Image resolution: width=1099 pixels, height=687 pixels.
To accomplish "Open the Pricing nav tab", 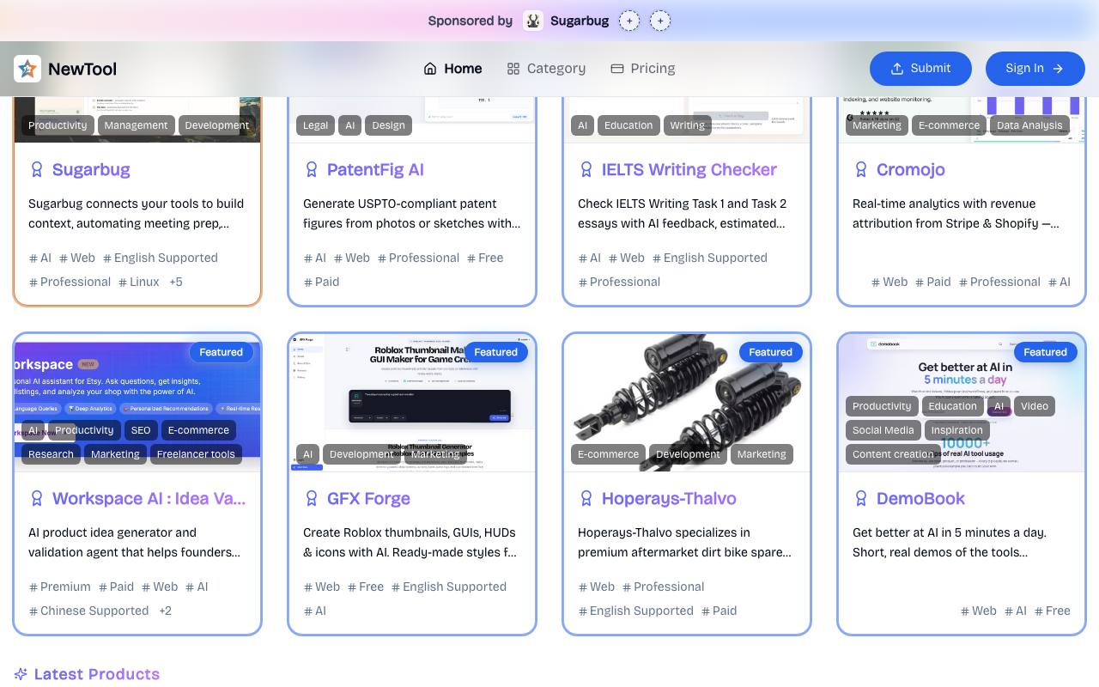I will tap(642, 69).
